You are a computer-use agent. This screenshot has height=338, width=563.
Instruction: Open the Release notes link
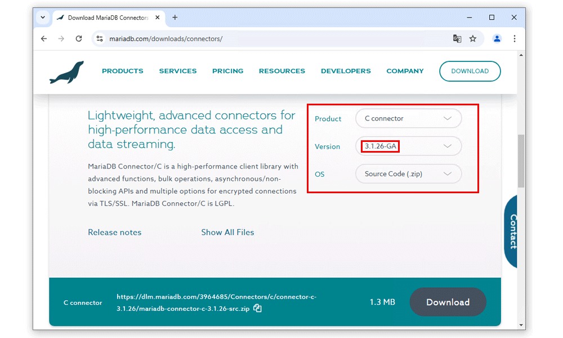click(x=114, y=233)
